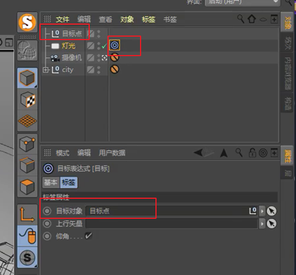
Task: Toggle the 仰角 checkbox
Action: pyautogui.click(x=89, y=236)
